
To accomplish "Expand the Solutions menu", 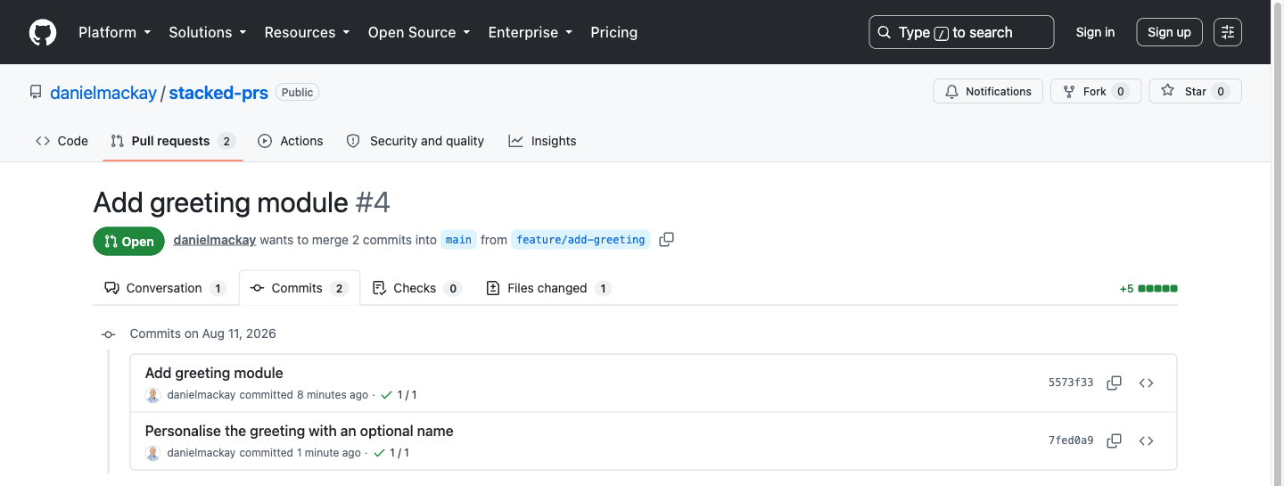I will [x=207, y=32].
